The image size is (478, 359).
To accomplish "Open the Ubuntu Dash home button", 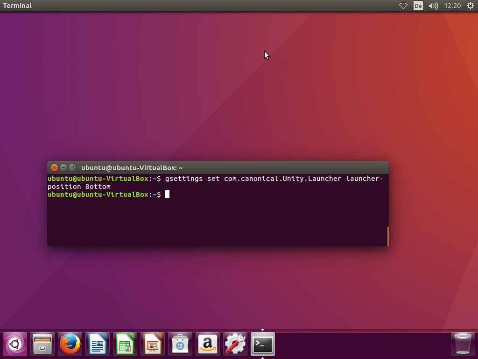I will 14,344.
